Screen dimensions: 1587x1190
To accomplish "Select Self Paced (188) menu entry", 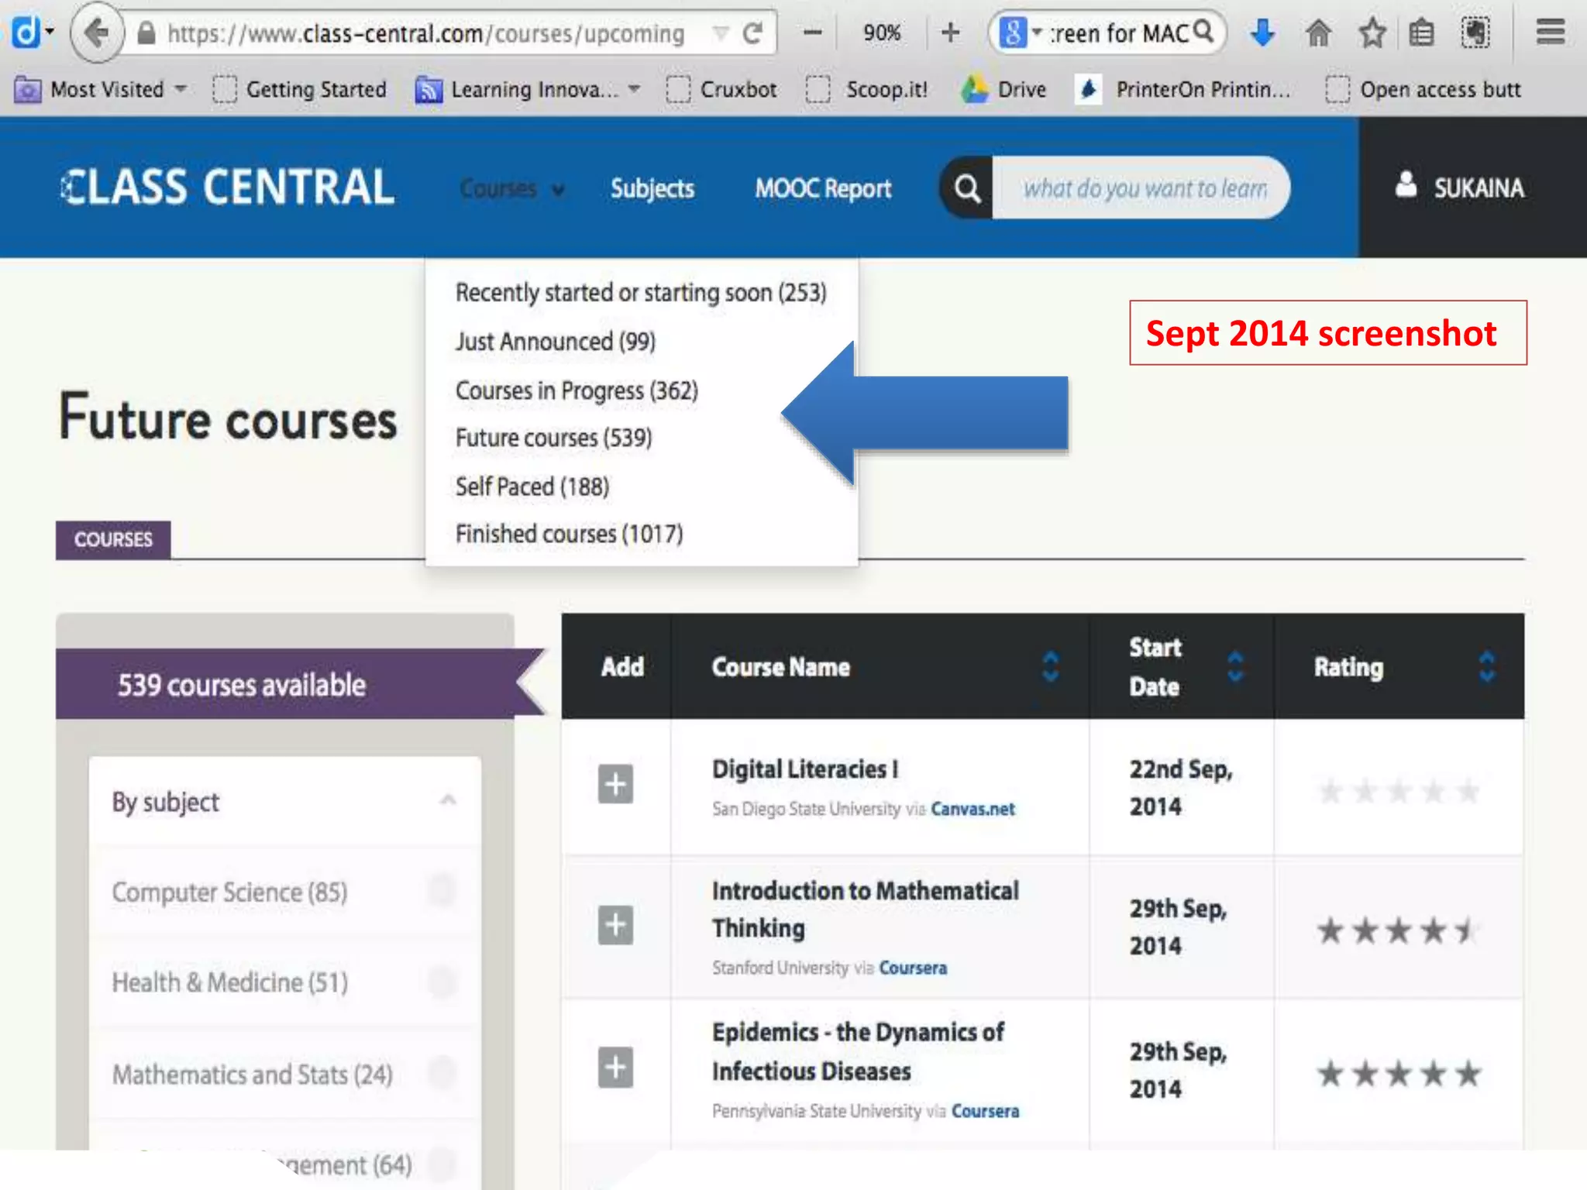I will pyautogui.click(x=532, y=487).
